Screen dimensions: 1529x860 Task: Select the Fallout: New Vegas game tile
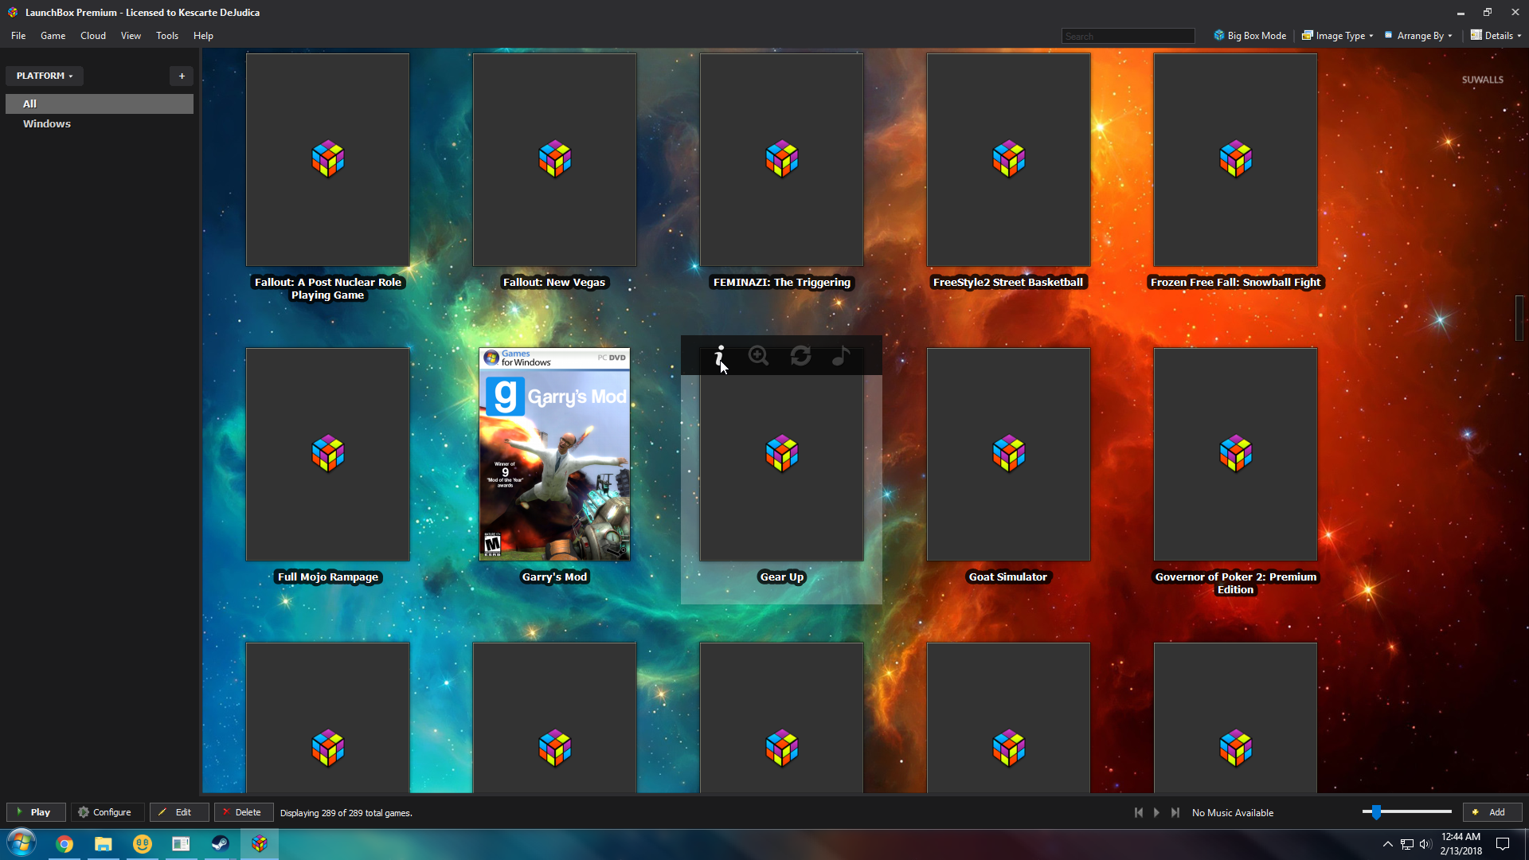click(x=554, y=159)
